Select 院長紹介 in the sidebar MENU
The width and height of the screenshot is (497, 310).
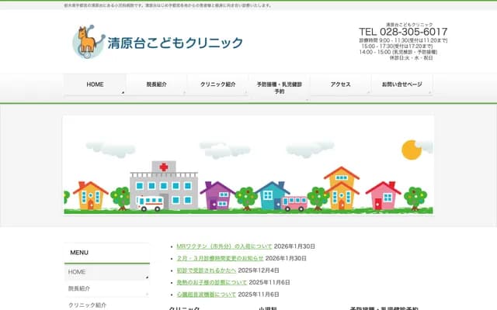pyautogui.click(x=79, y=288)
